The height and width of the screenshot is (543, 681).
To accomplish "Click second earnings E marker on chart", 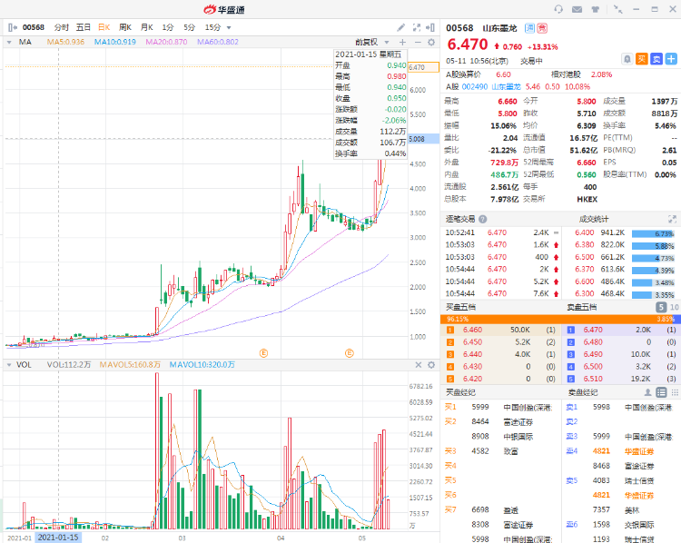I will 350,353.
